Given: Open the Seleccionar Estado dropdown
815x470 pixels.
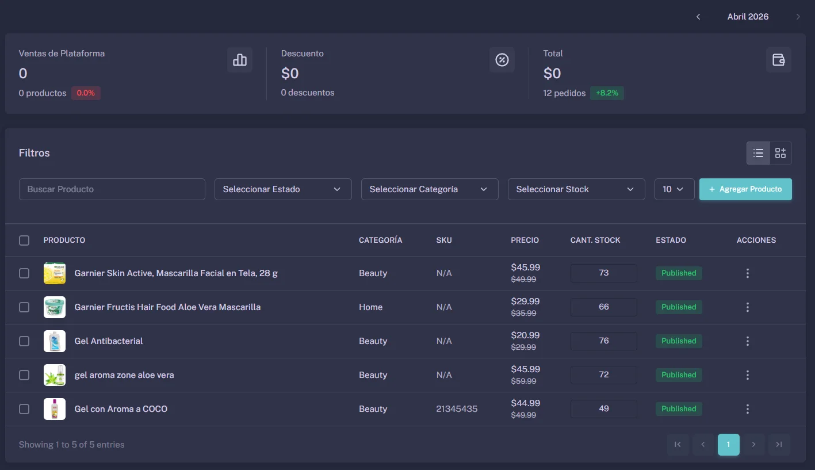Looking at the screenshot, I should (x=283, y=189).
